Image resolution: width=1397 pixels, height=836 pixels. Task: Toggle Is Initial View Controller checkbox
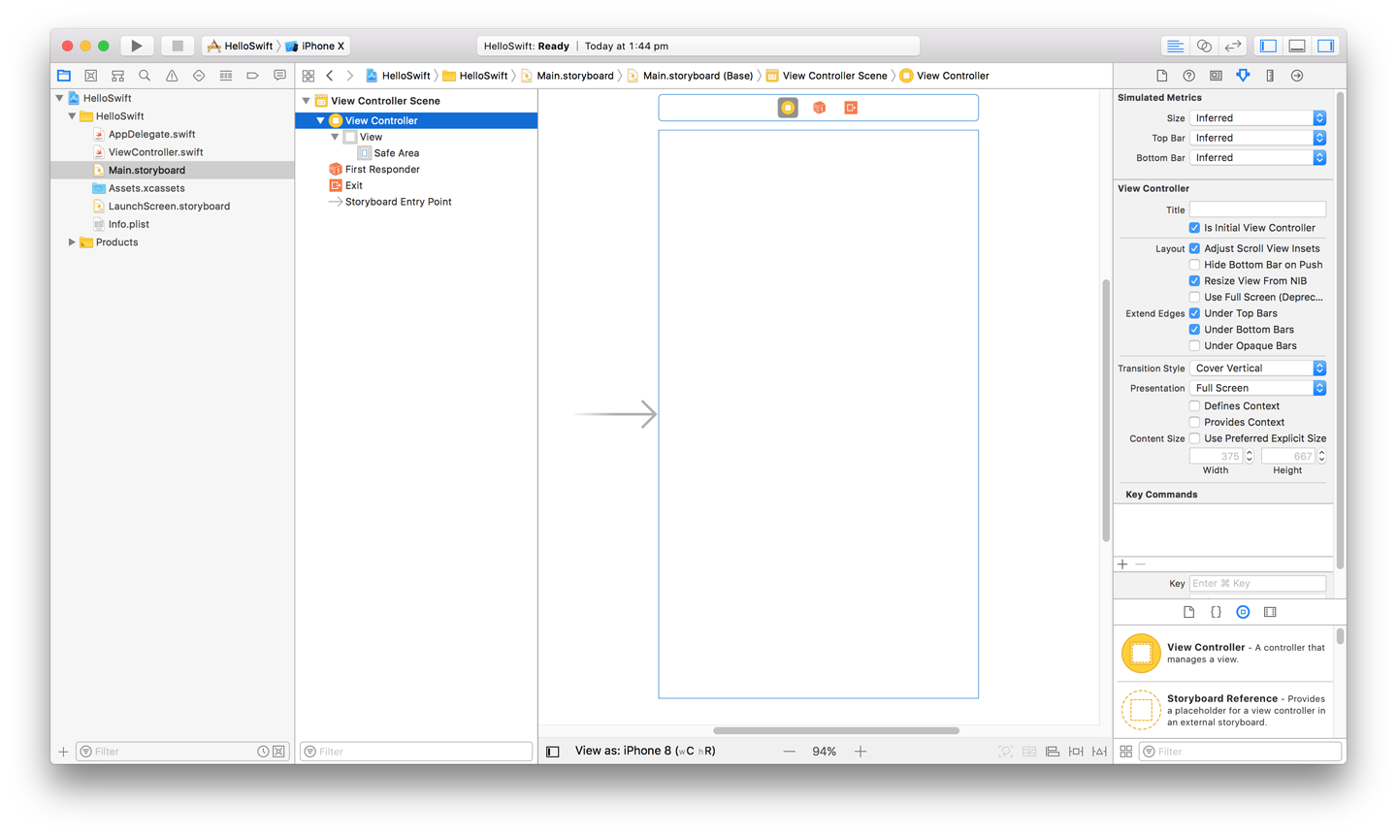[x=1194, y=228]
